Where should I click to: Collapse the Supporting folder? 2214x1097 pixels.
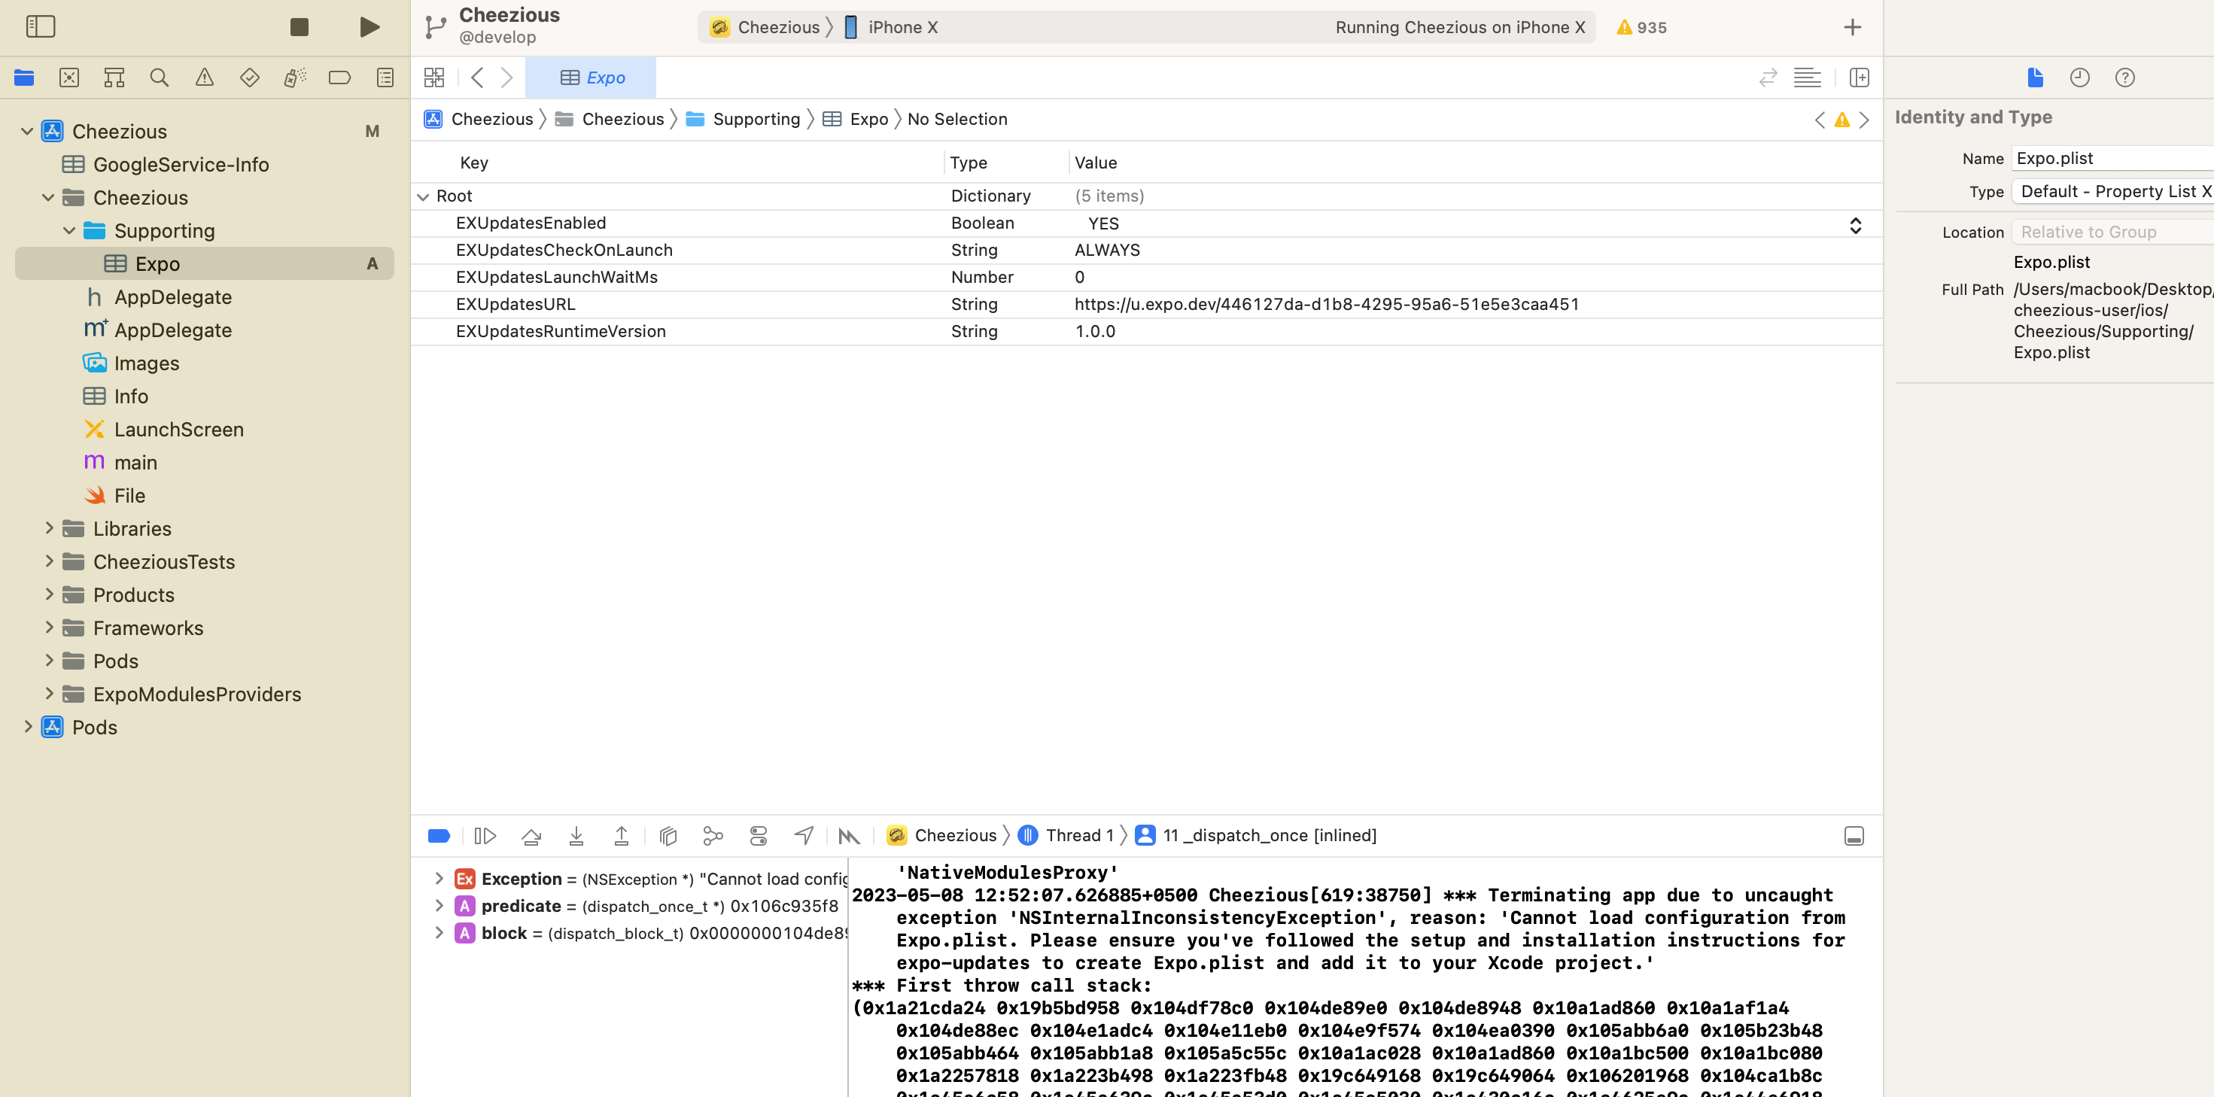(70, 230)
